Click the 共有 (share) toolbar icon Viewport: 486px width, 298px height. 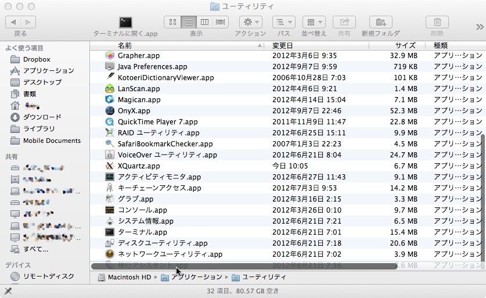tap(344, 22)
